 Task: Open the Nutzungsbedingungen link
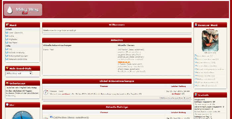pyautogui.click(x=18, y=56)
